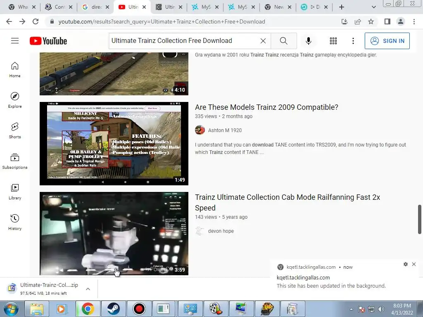Viewport: 423px width, 317px height.
Task: Expand the Ultimate-Trainz zip download options arrow
Action: [88, 289]
